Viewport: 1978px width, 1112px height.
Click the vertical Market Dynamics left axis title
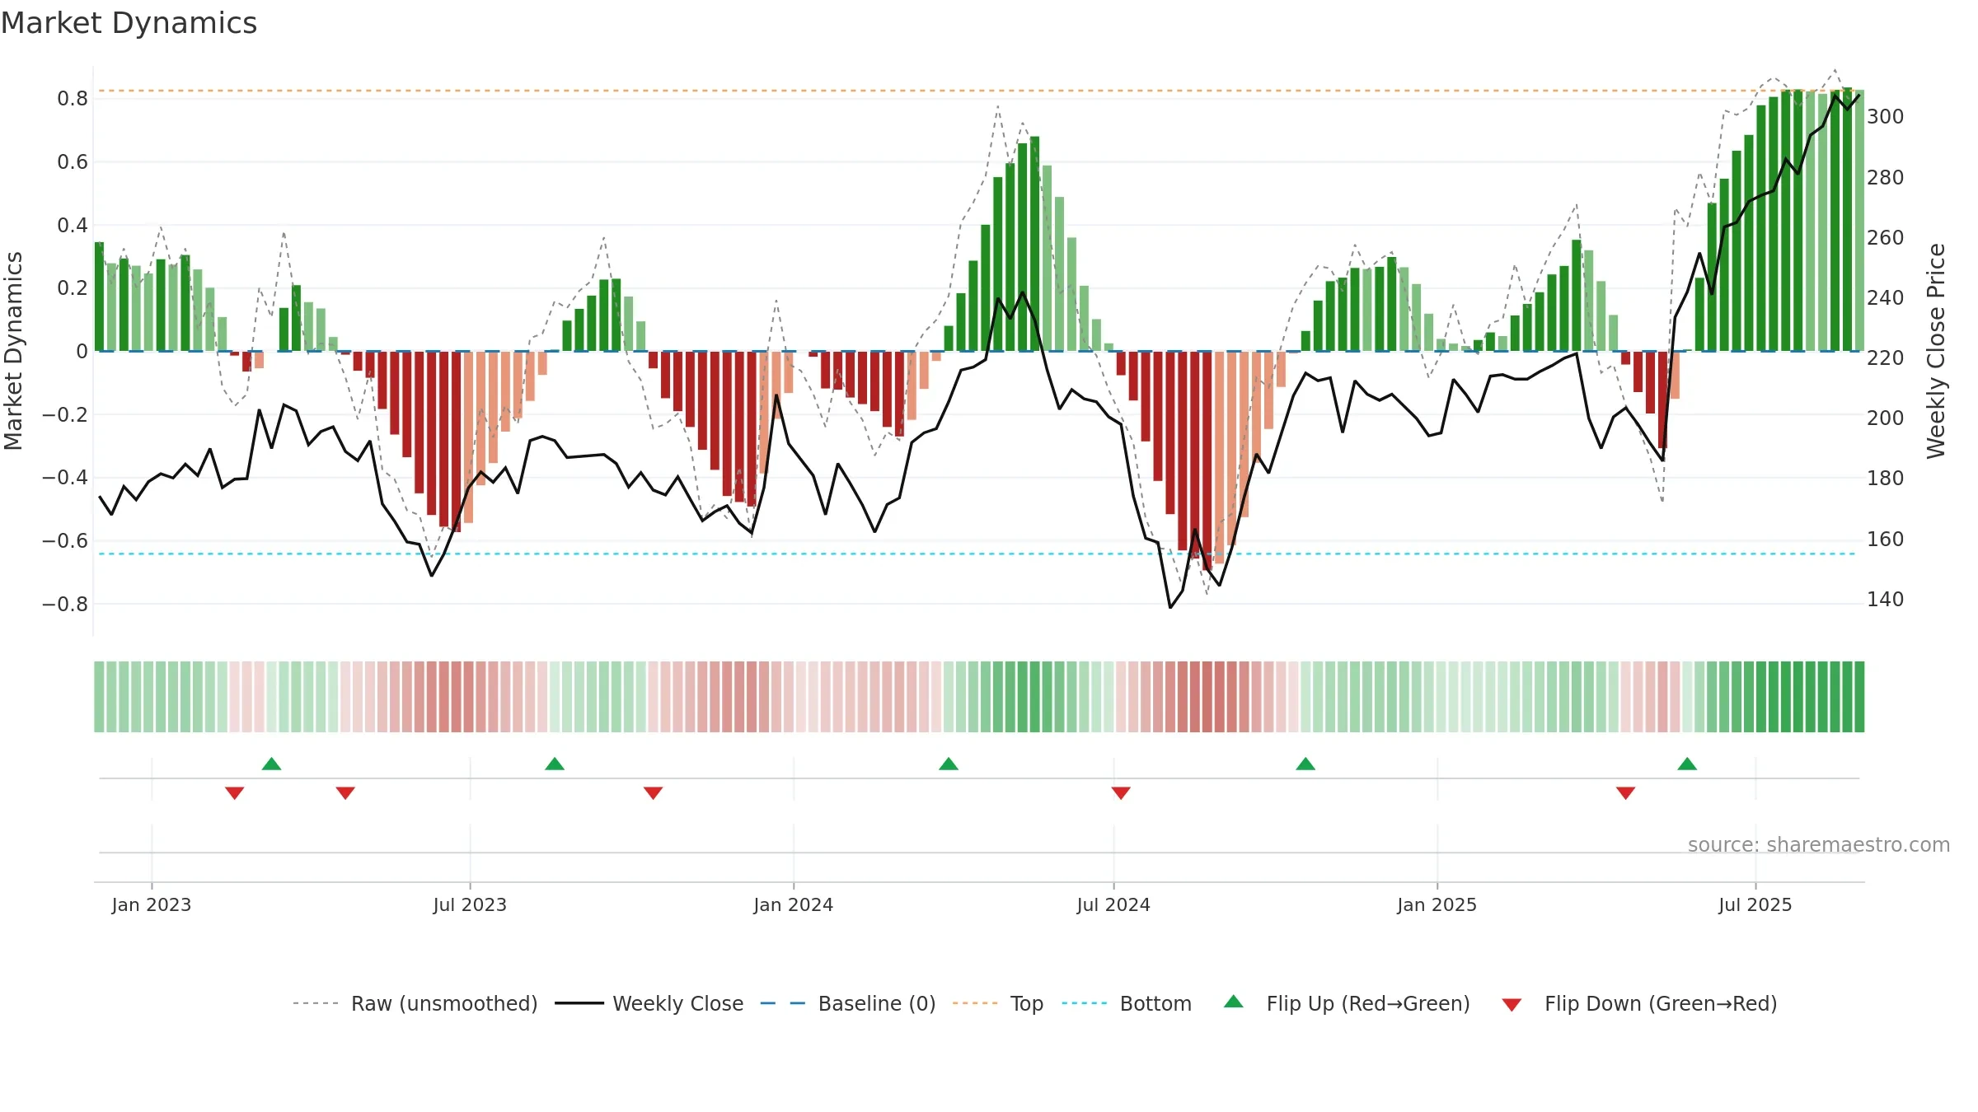14,351
